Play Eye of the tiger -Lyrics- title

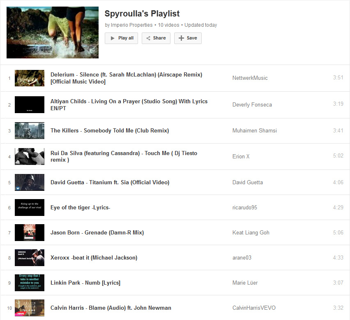pyautogui.click(x=81, y=207)
